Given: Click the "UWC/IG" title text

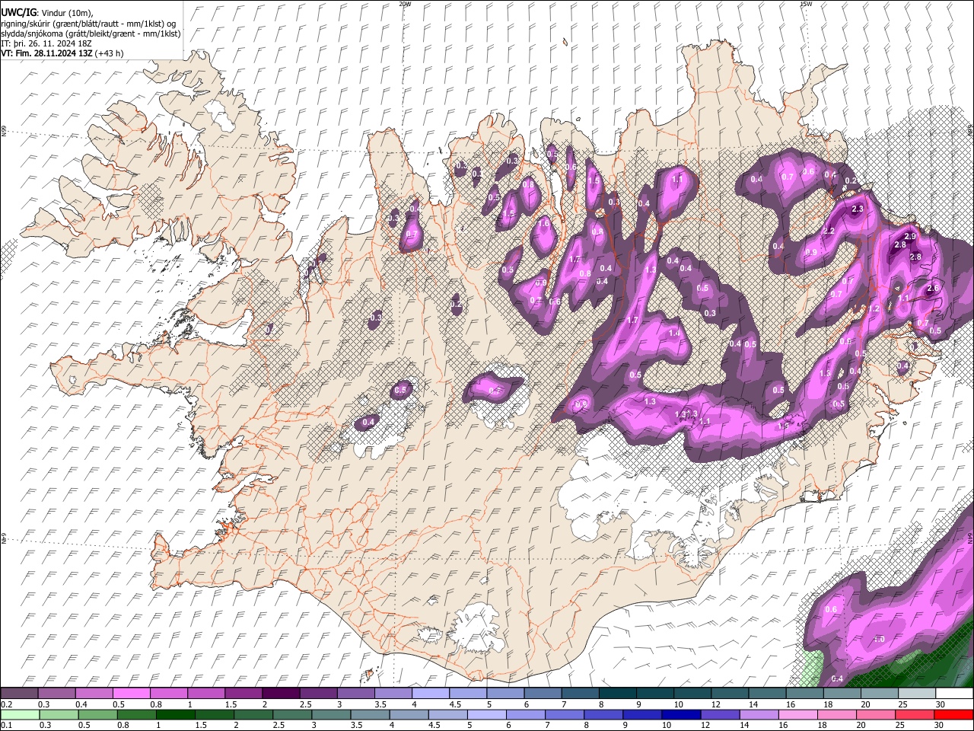Looking at the screenshot, I should 18,12.
